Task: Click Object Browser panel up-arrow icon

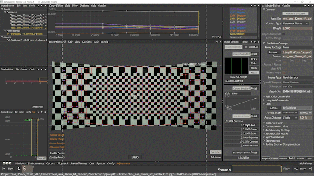Action: [x=38, y=6]
